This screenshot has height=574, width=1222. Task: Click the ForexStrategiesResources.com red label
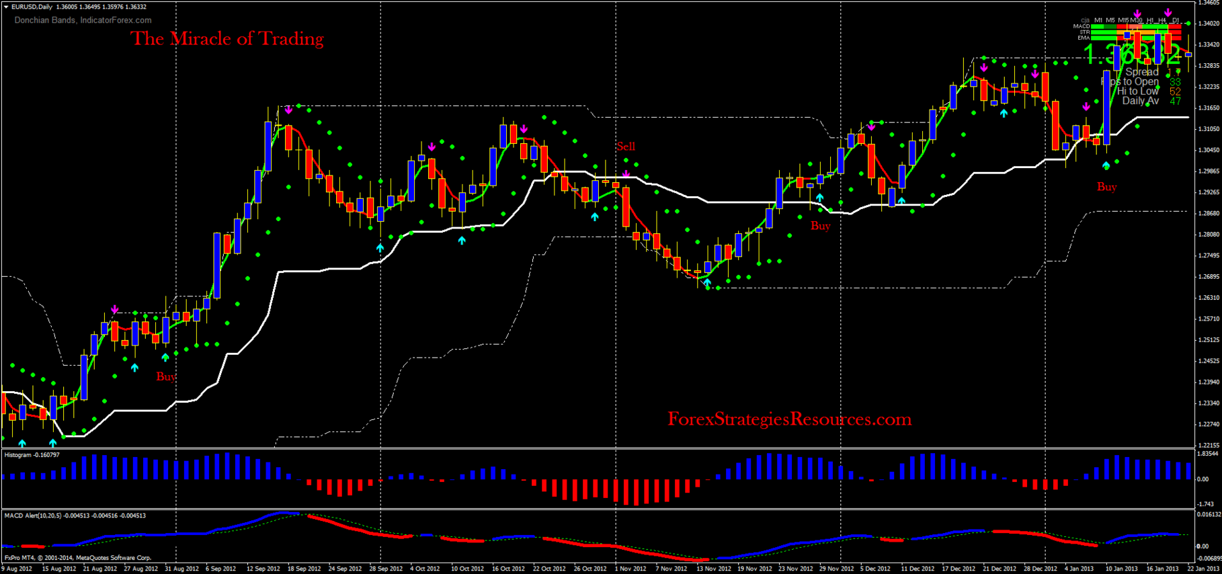[790, 419]
